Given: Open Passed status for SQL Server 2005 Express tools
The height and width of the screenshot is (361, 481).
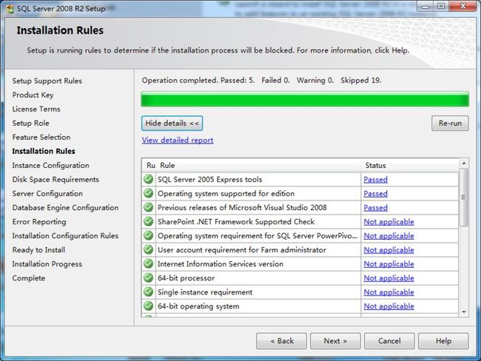Looking at the screenshot, I should [375, 180].
